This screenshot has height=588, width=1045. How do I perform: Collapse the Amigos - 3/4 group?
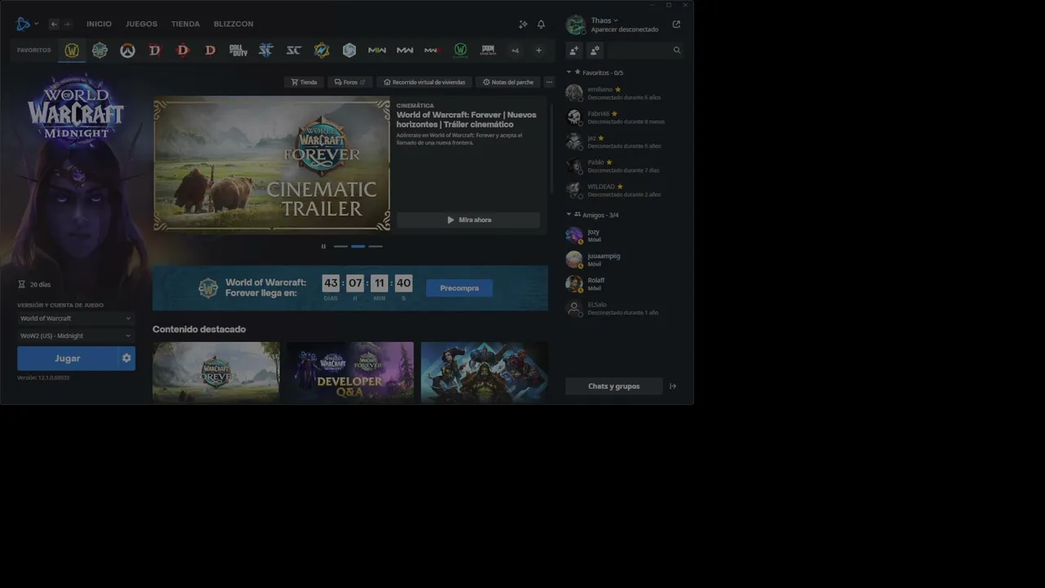(x=569, y=215)
